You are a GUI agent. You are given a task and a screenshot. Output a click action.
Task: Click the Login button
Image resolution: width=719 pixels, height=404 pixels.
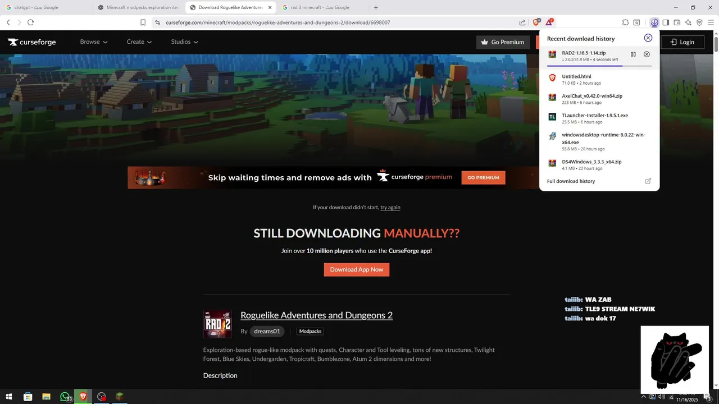(x=682, y=42)
